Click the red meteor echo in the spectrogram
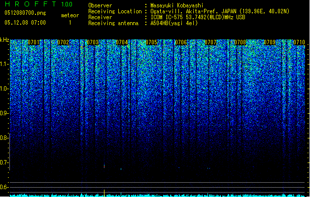This screenshot has width=310, height=197. [x=104, y=166]
